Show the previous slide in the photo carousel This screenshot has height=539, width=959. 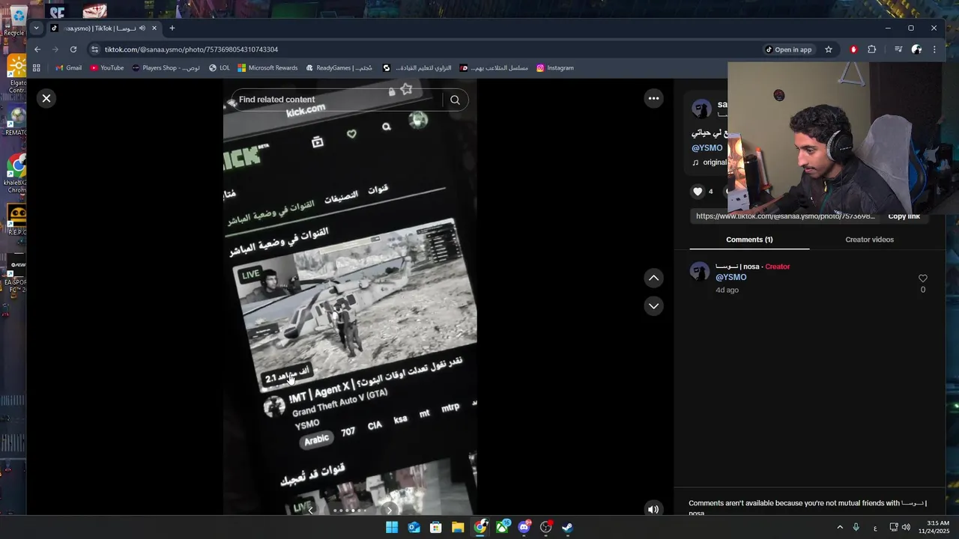pyautogui.click(x=311, y=511)
